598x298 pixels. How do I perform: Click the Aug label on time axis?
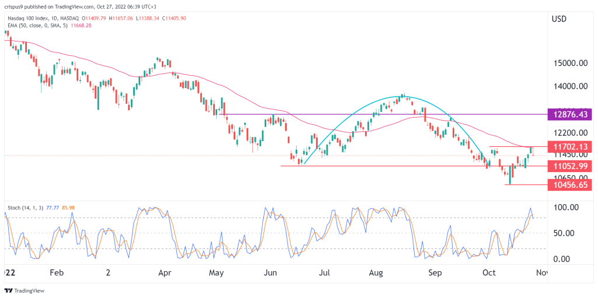coord(376,273)
